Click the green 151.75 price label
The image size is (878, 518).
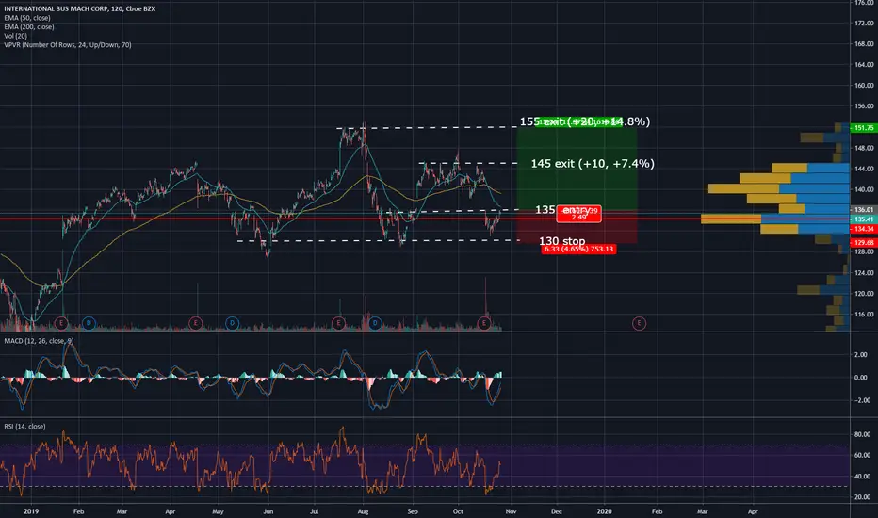tap(864, 128)
